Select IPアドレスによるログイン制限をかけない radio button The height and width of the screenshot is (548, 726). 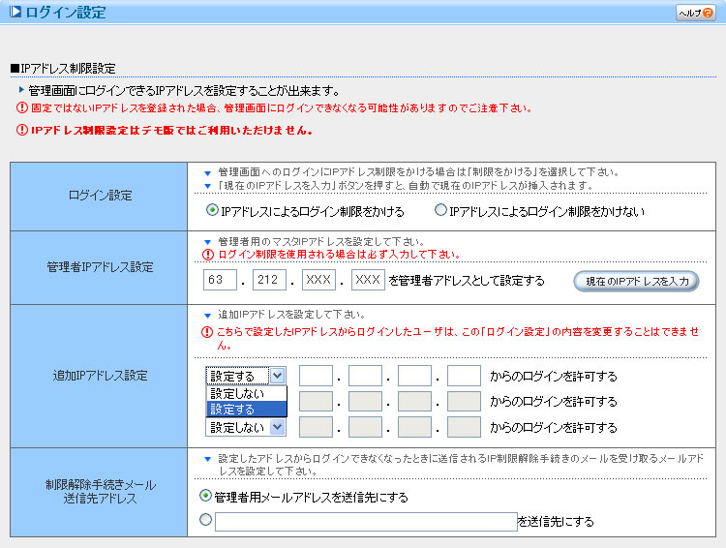(440, 210)
